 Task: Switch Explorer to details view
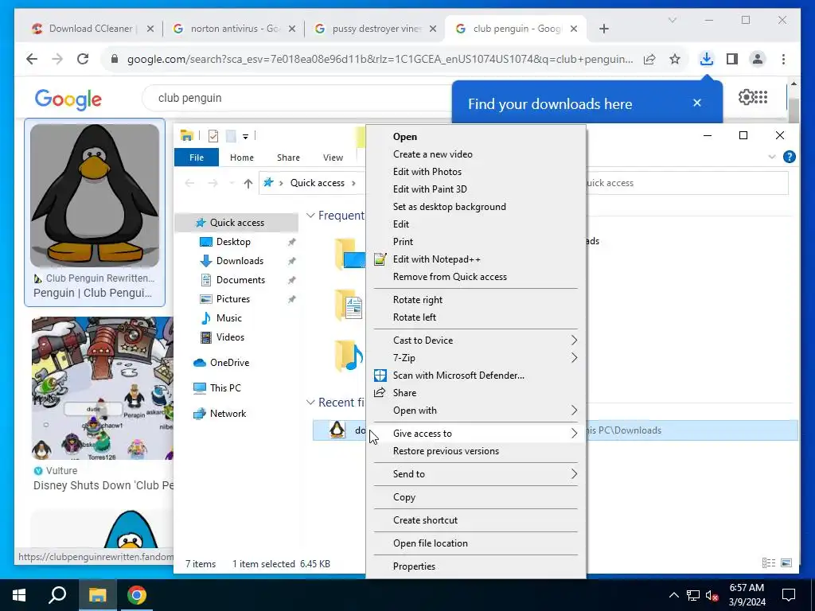click(x=768, y=562)
